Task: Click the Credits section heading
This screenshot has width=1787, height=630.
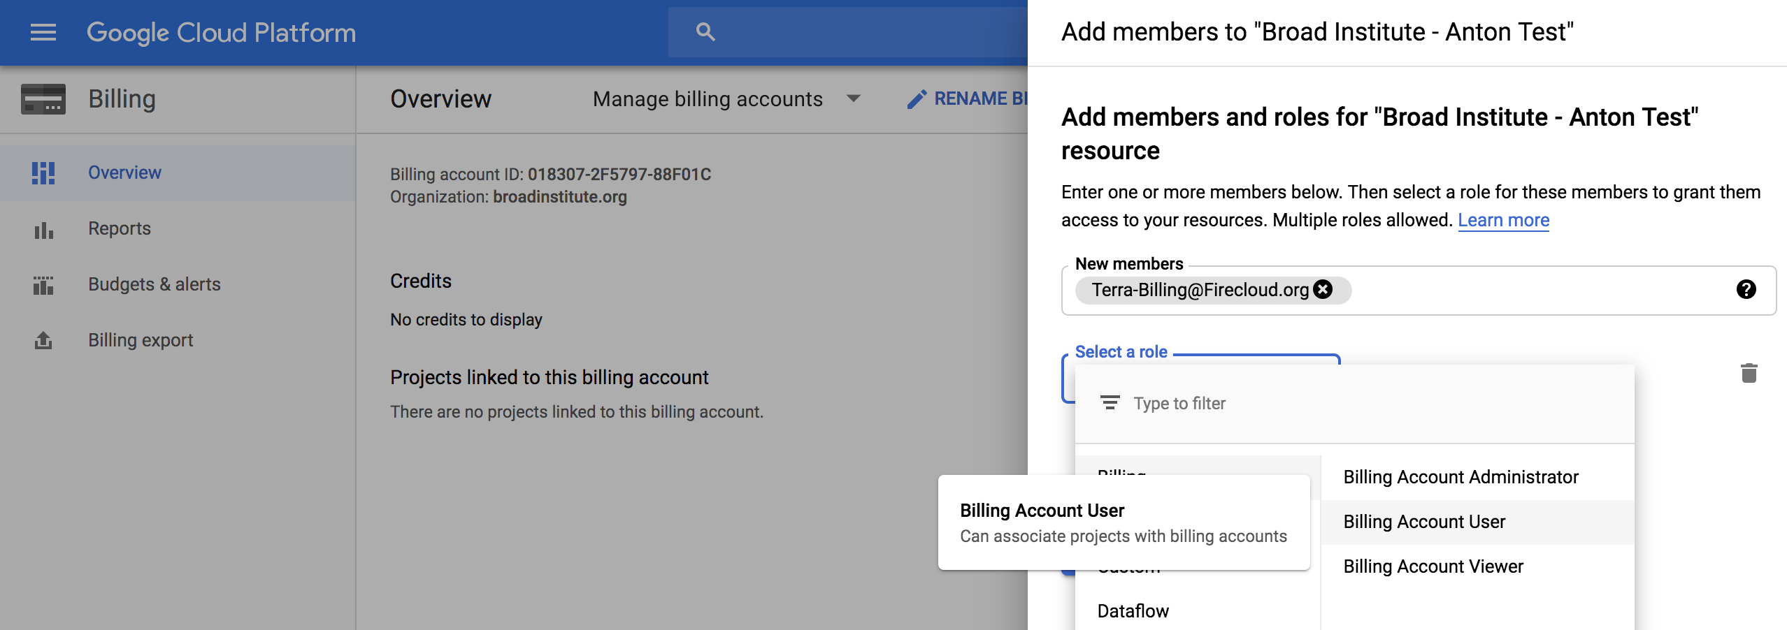Action: click(x=420, y=281)
